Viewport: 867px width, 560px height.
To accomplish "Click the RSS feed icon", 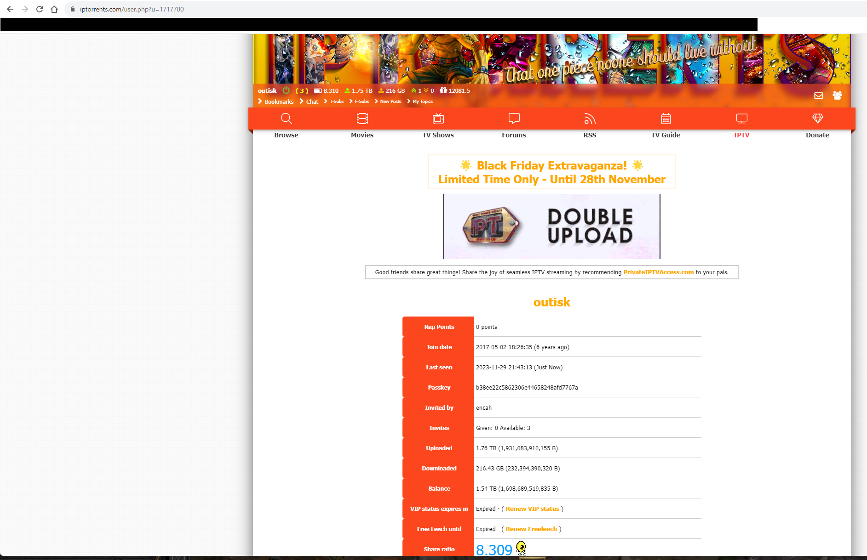I will [590, 119].
